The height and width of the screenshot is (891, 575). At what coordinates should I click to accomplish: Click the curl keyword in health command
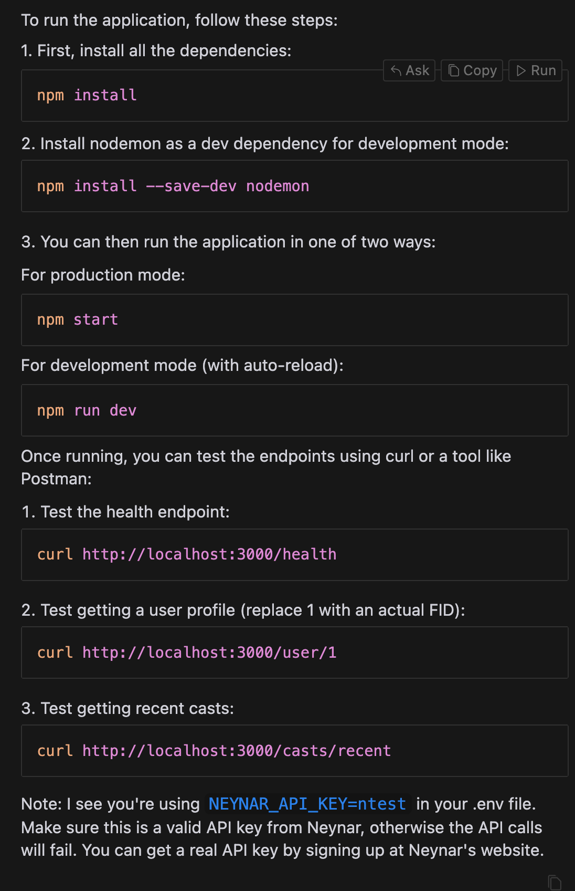click(55, 554)
